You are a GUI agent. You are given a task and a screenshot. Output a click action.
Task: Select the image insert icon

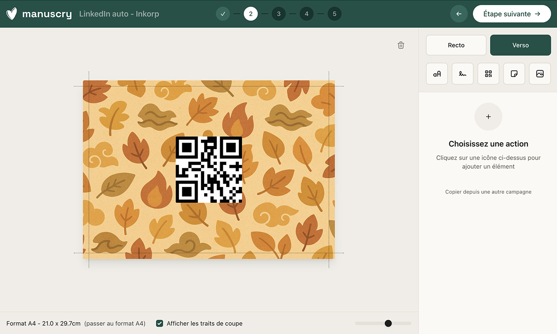pyautogui.click(x=540, y=74)
